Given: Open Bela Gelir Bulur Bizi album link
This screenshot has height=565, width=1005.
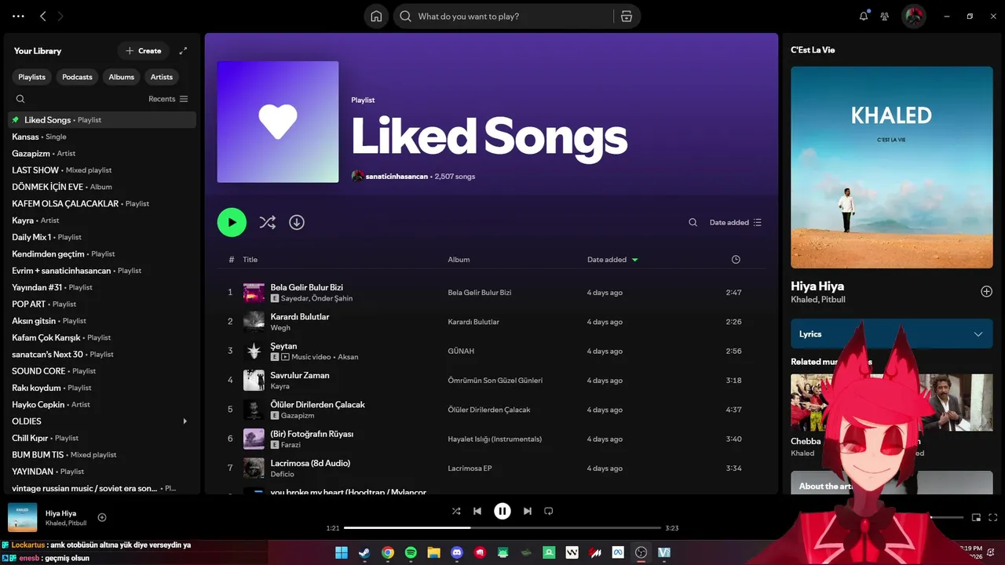Looking at the screenshot, I should point(480,293).
